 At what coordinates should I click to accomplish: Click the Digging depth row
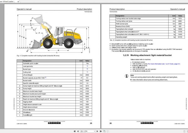click(54, 102)
